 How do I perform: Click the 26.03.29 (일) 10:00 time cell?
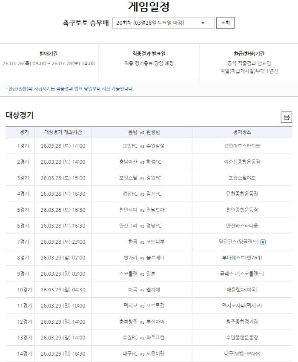63,306
